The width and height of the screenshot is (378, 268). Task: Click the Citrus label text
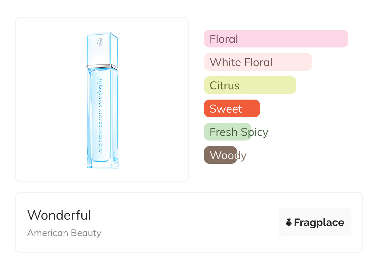click(x=224, y=86)
